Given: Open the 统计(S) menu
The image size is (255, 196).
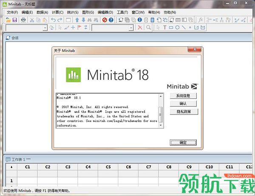Looking at the screenshot, I should coord(73,12).
